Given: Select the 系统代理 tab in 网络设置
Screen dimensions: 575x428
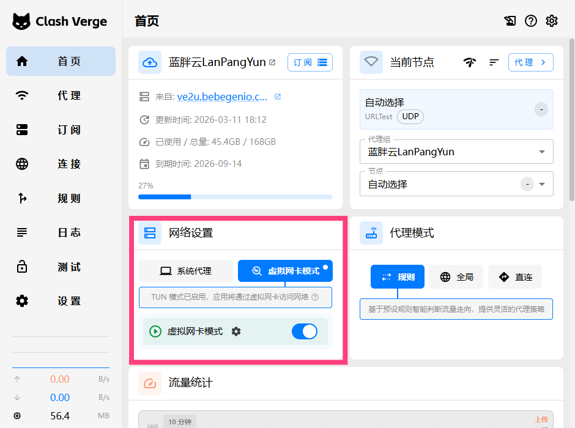Looking at the screenshot, I should [186, 271].
